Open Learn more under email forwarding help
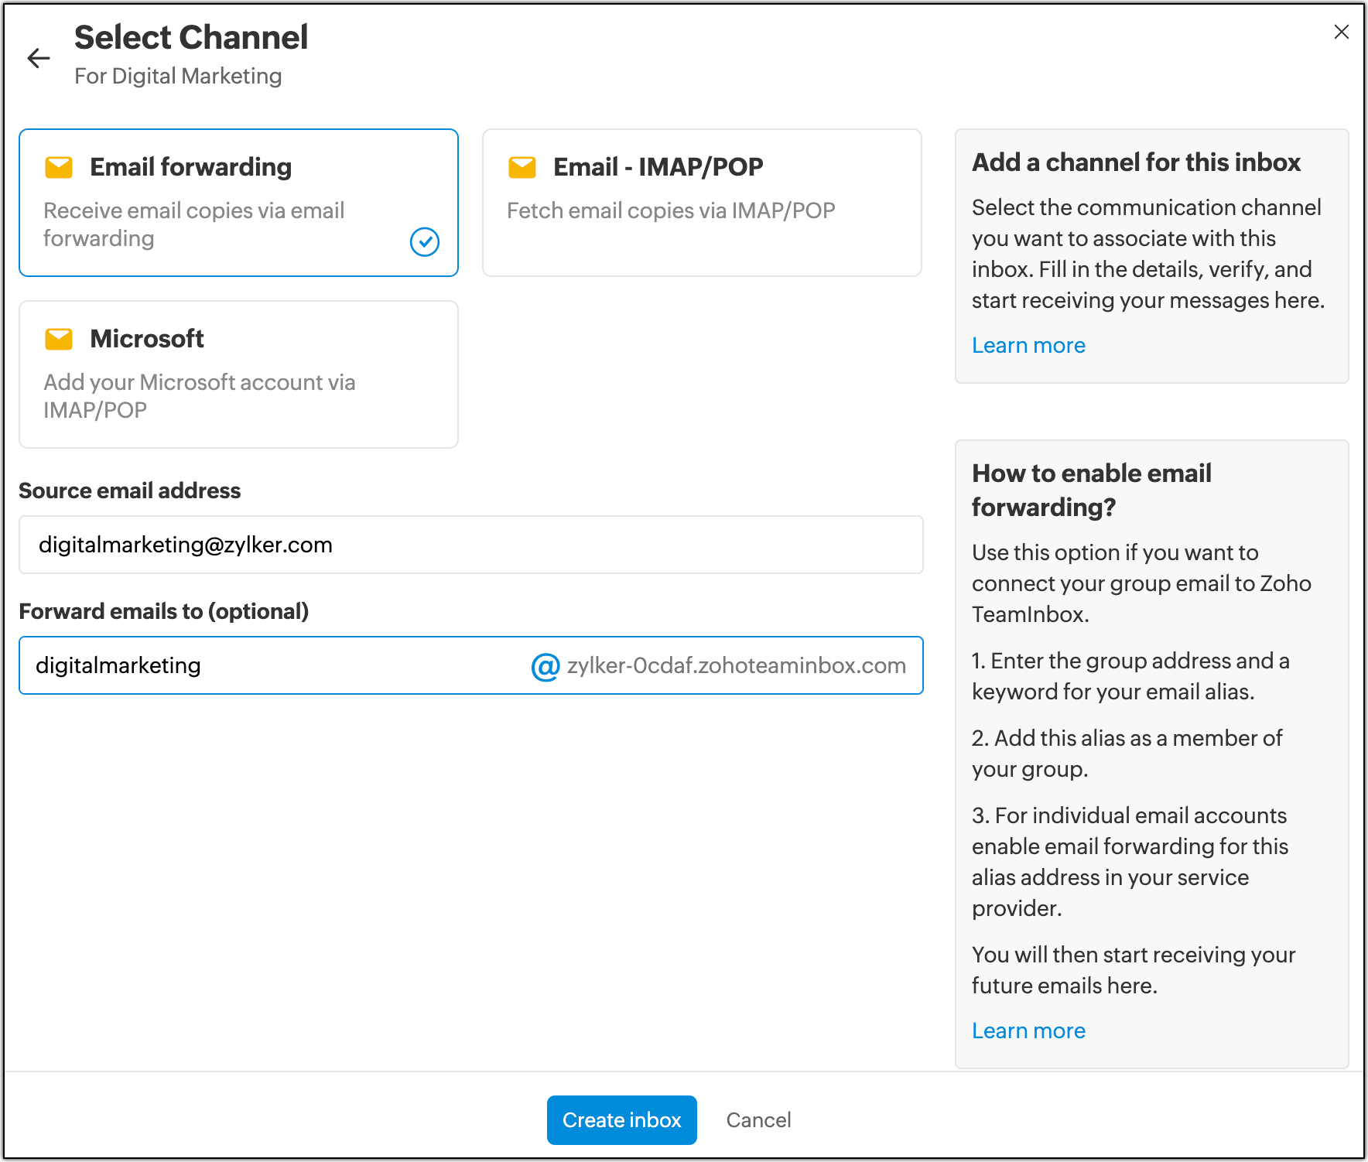This screenshot has width=1368, height=1162. click(1028, 1030)
